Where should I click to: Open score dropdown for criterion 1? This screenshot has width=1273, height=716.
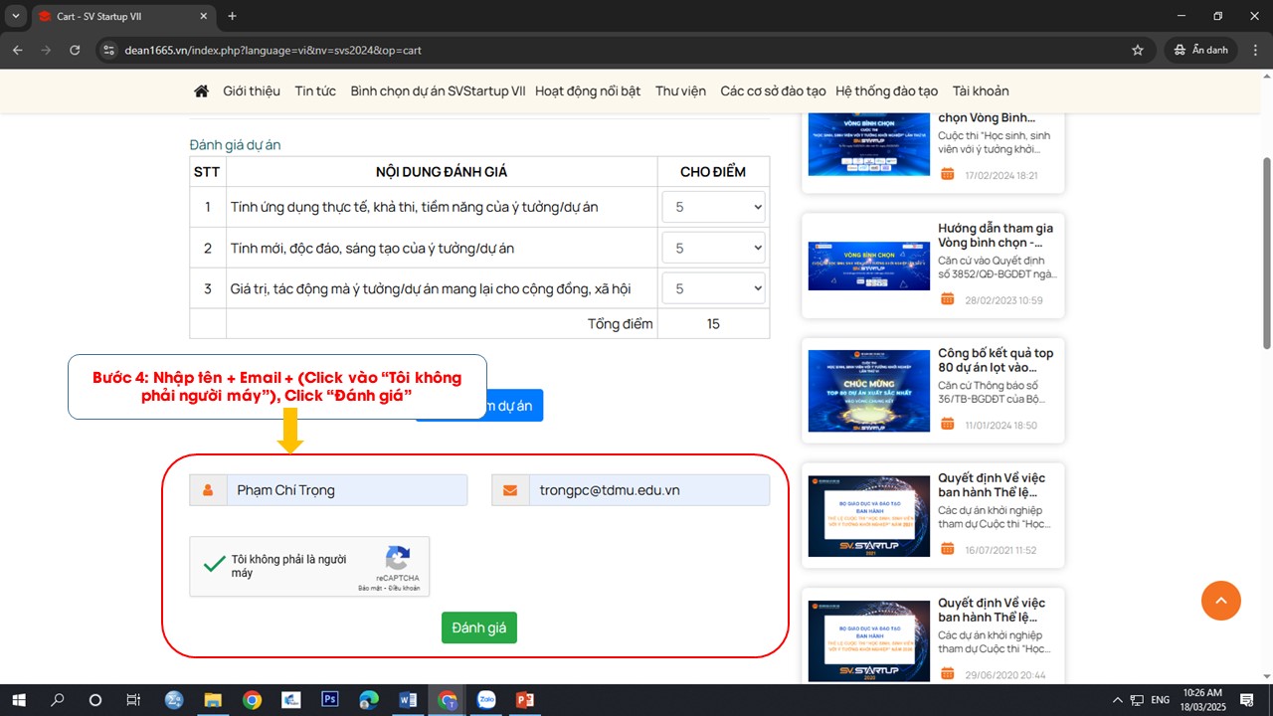point(713,207)
